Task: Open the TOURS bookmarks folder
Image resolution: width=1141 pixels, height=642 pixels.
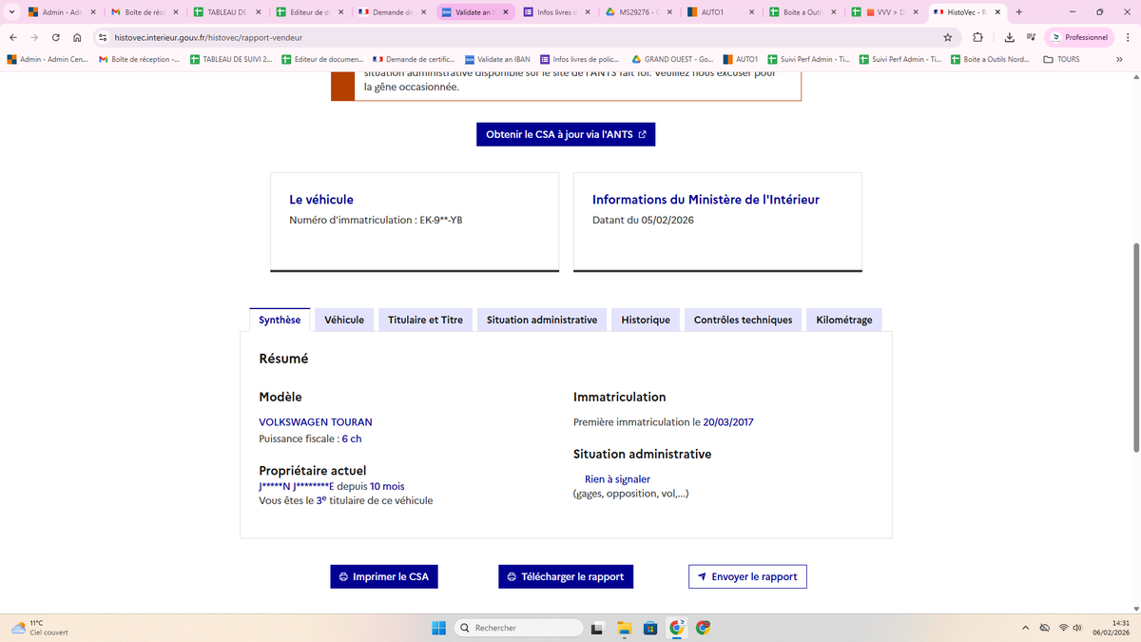Action: (x=1061, y=59)
